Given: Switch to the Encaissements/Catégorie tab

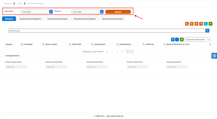Looking at the screenshot, I should (30, 19).
